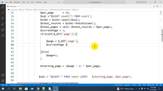Click the Run file play icon
Image resolution: width=163 pixels, height=91 pixels.
[x=154, y=6]
